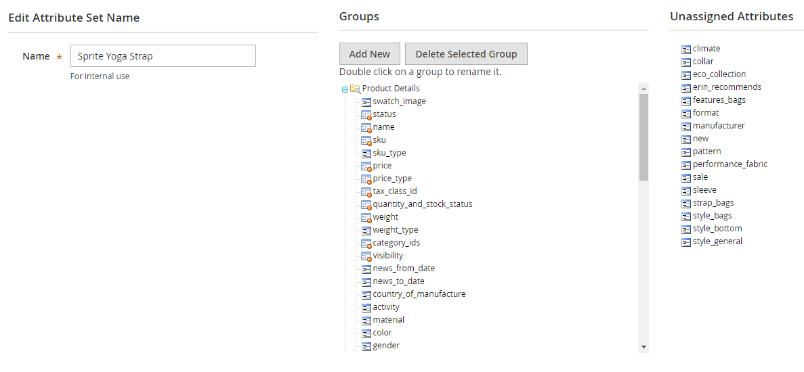Image resolution: width=804 pixels, height=372 pixels.
Task: Click the manufacturer attribute icon
Action: coord(686,126)
